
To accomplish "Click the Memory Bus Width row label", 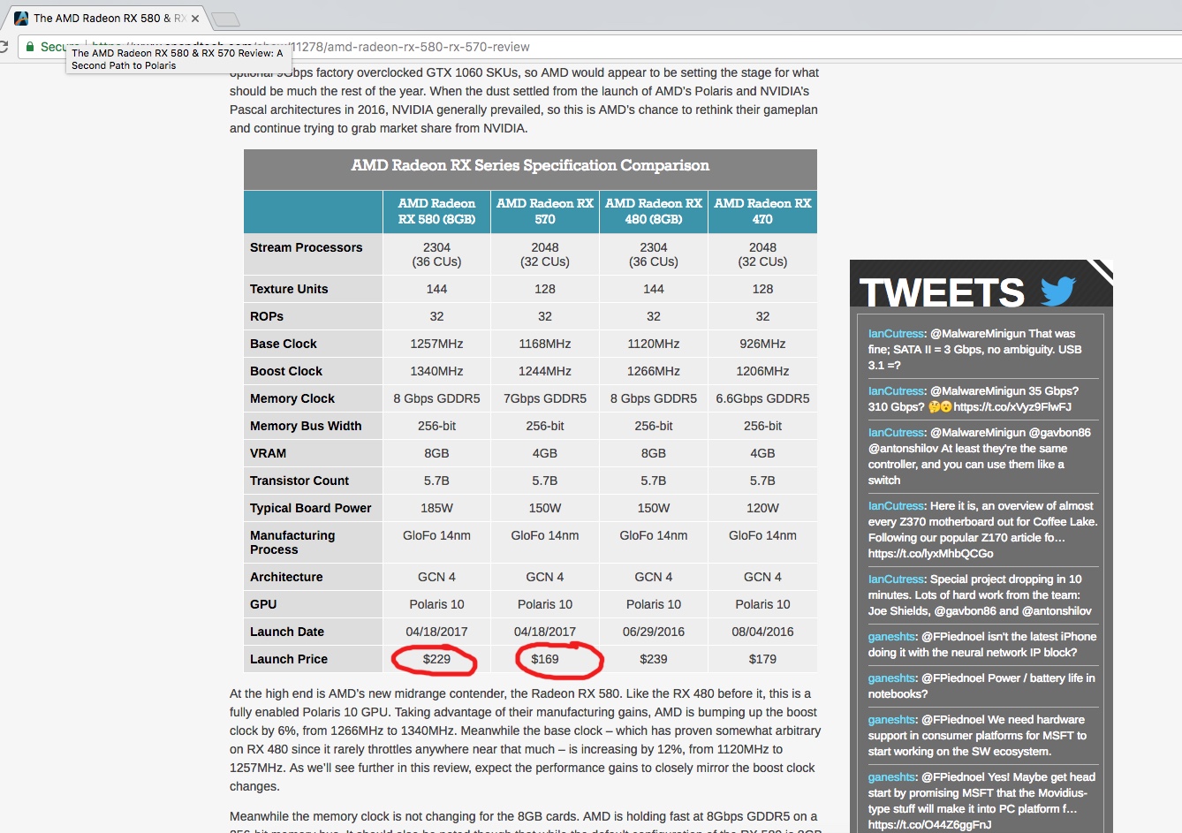I will click(x=306, y=426).
